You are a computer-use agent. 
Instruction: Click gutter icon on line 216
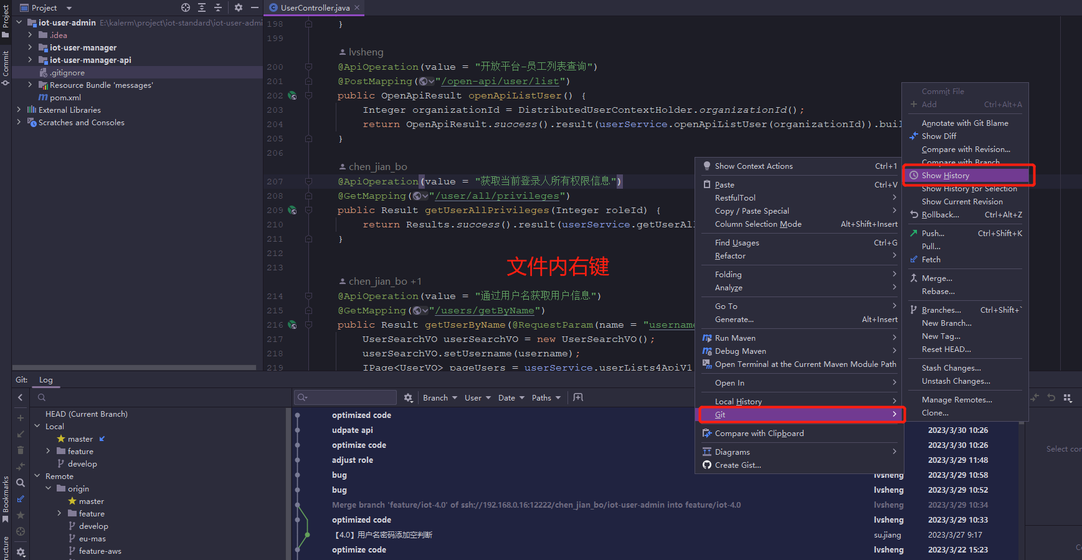(292, 325)
